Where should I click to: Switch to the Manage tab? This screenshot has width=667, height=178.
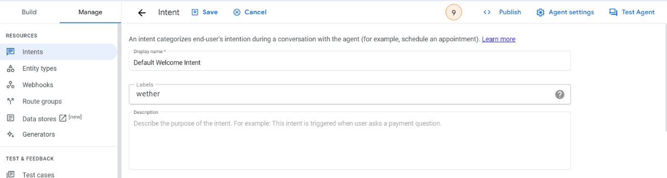pyautogui.click(x=90, y=12)
